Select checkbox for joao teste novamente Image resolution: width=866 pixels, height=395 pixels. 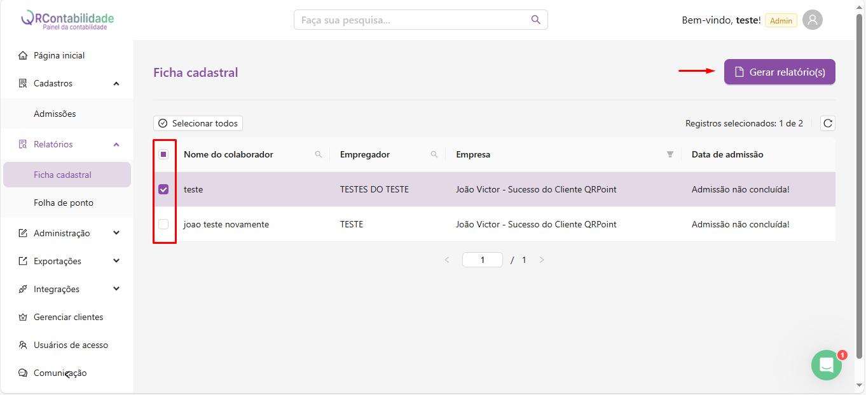pyautogui.click(x=163, y=224)
